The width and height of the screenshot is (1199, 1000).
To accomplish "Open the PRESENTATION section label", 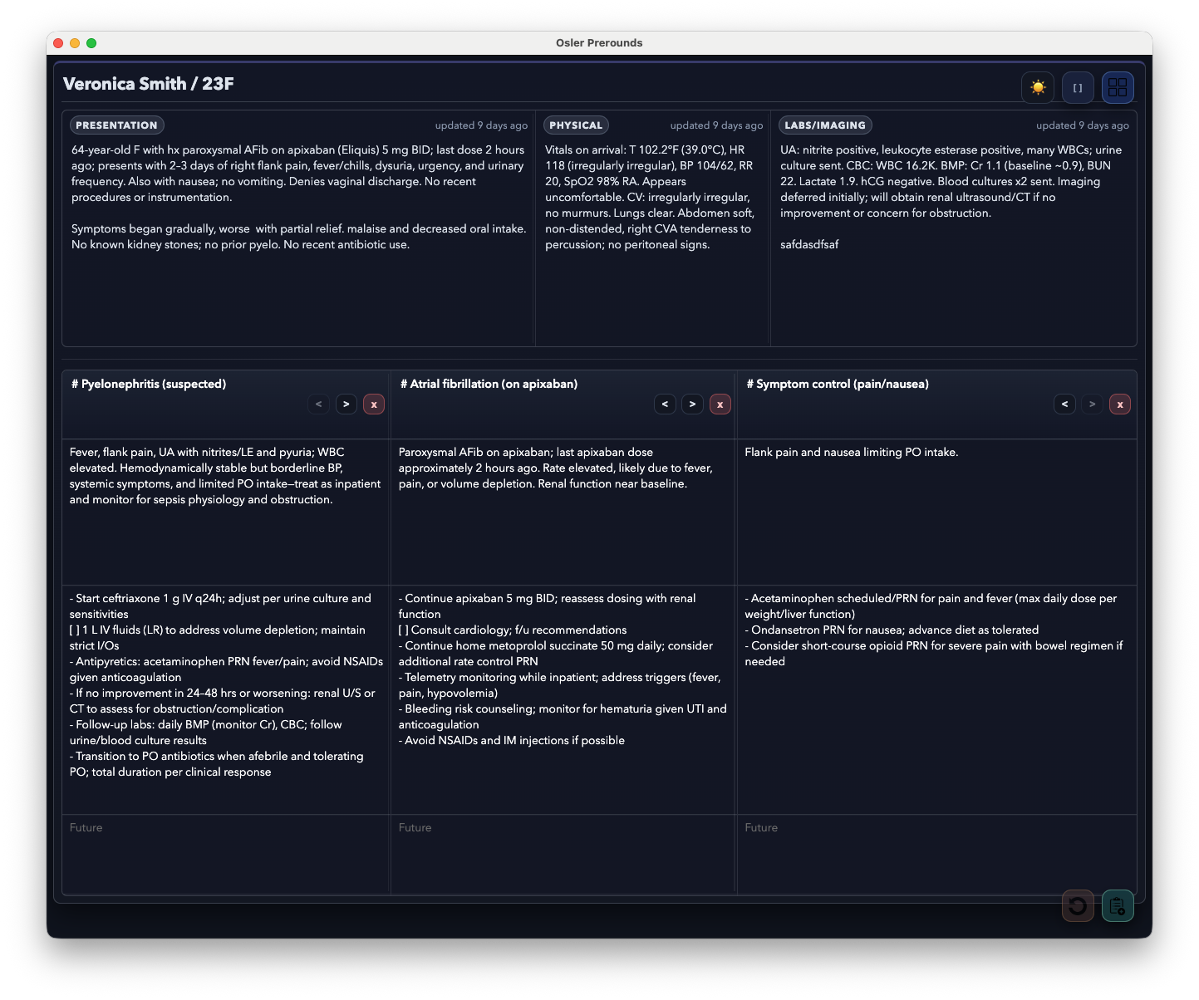I will pos(116,125).
